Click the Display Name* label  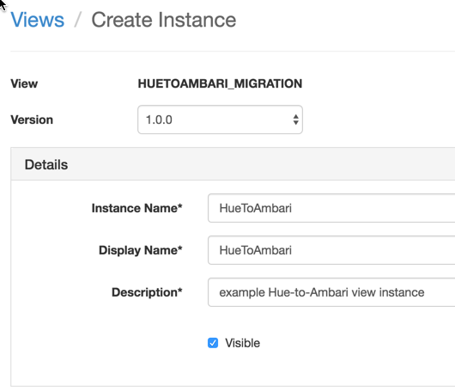141,250
